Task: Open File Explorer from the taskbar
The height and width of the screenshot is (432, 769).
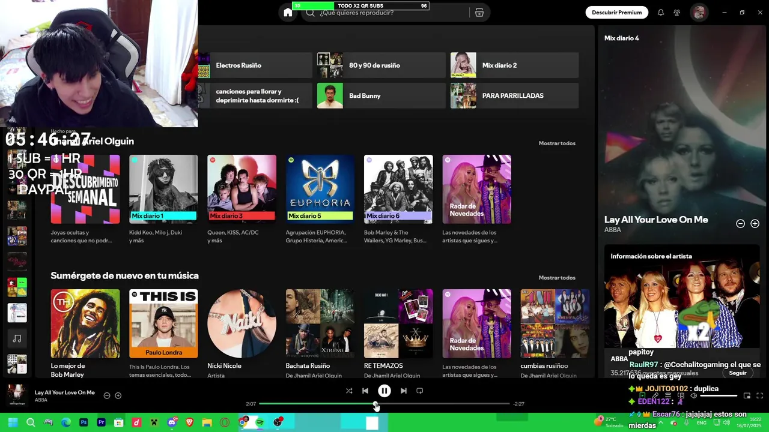Action: [207, 422]
